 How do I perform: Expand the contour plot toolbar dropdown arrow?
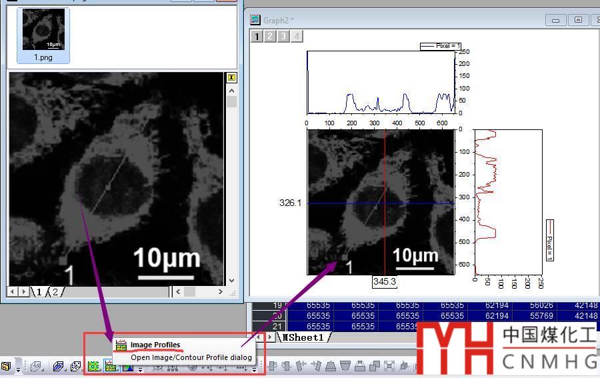(140, 369)
